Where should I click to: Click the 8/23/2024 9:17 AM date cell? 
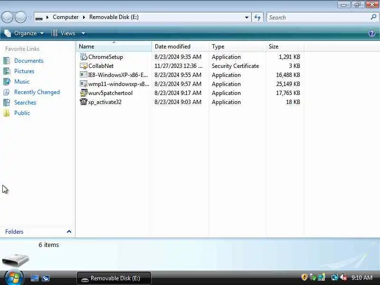pyautogui.click(x=178, y=93)
